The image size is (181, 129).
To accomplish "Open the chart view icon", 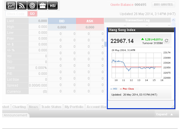I will click(11, 6).
